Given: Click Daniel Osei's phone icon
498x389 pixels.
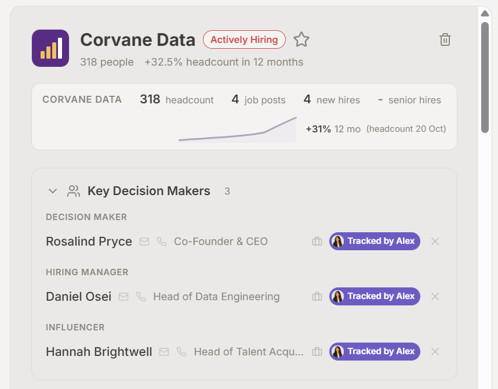Looking at the screenshot, I should point(141,297).
